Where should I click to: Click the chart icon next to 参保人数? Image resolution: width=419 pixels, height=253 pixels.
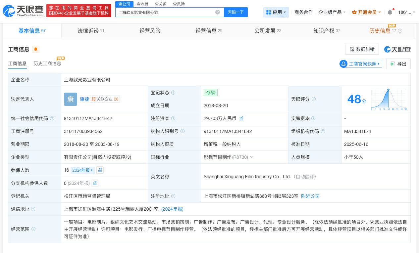100,170
